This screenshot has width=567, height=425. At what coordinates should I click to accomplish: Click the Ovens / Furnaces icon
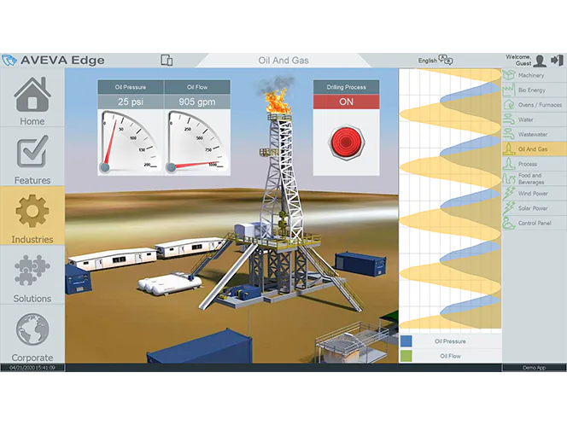[x=509, y=105]
